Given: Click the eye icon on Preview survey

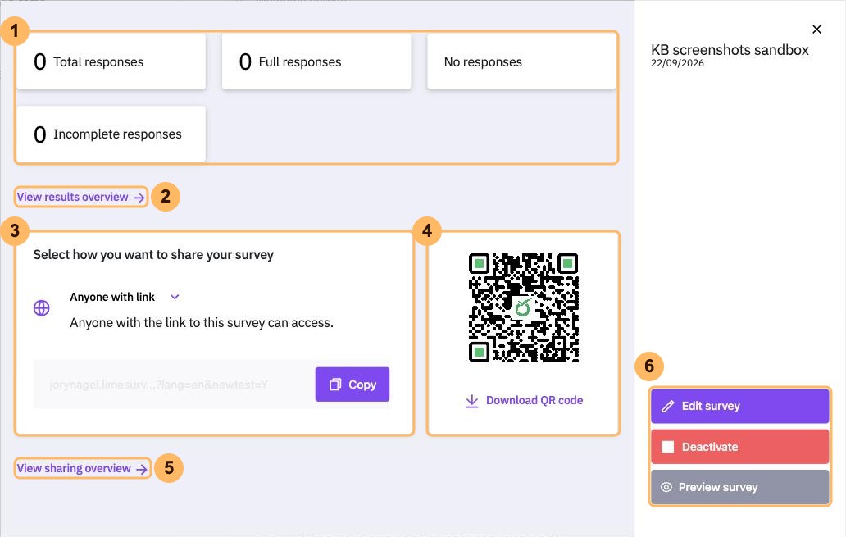Looking at the screenshot, I should tap(666, 487).
